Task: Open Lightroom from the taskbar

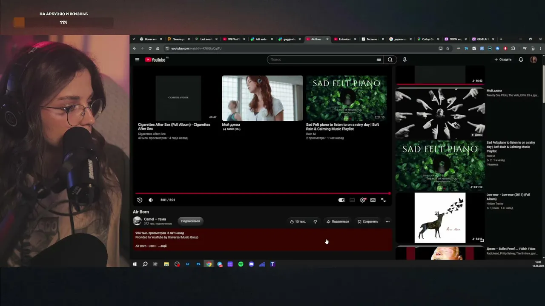Action: (x=187, y=264)
